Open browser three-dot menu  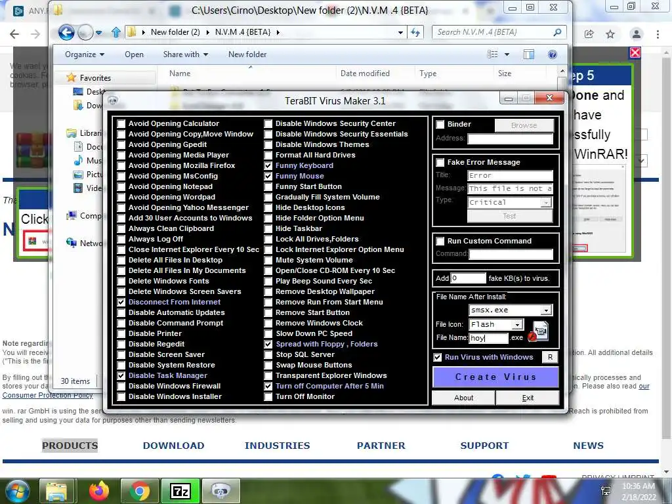pyautogui.click(x=658, y=34)
